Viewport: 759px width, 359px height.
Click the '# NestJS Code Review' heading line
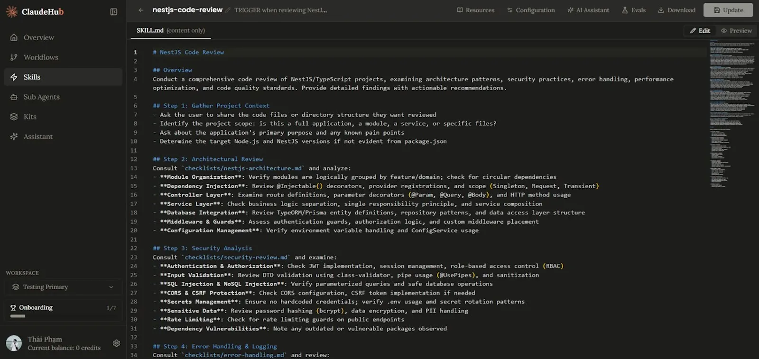coord(188,52)
